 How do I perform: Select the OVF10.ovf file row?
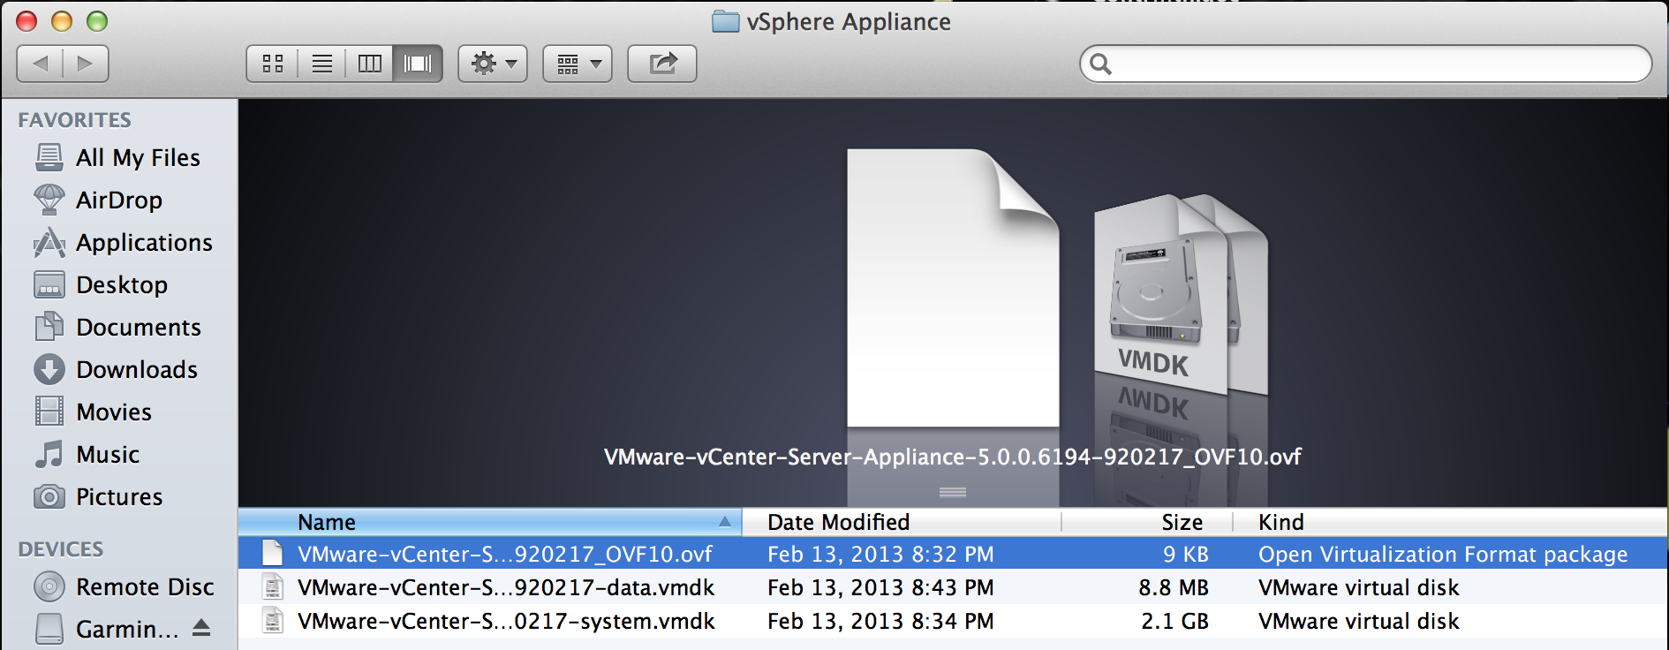click(x=953, y=554)
